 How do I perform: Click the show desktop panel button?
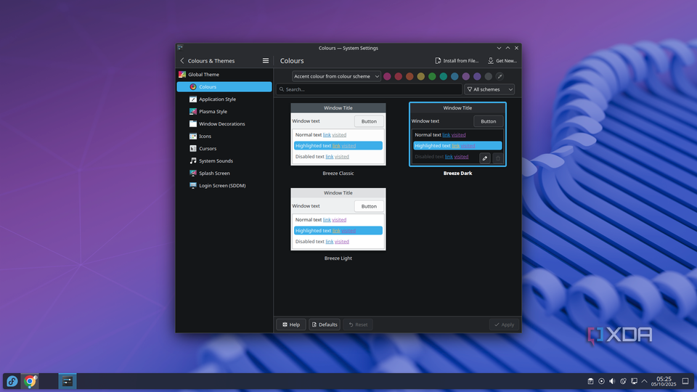pos(685,381)
